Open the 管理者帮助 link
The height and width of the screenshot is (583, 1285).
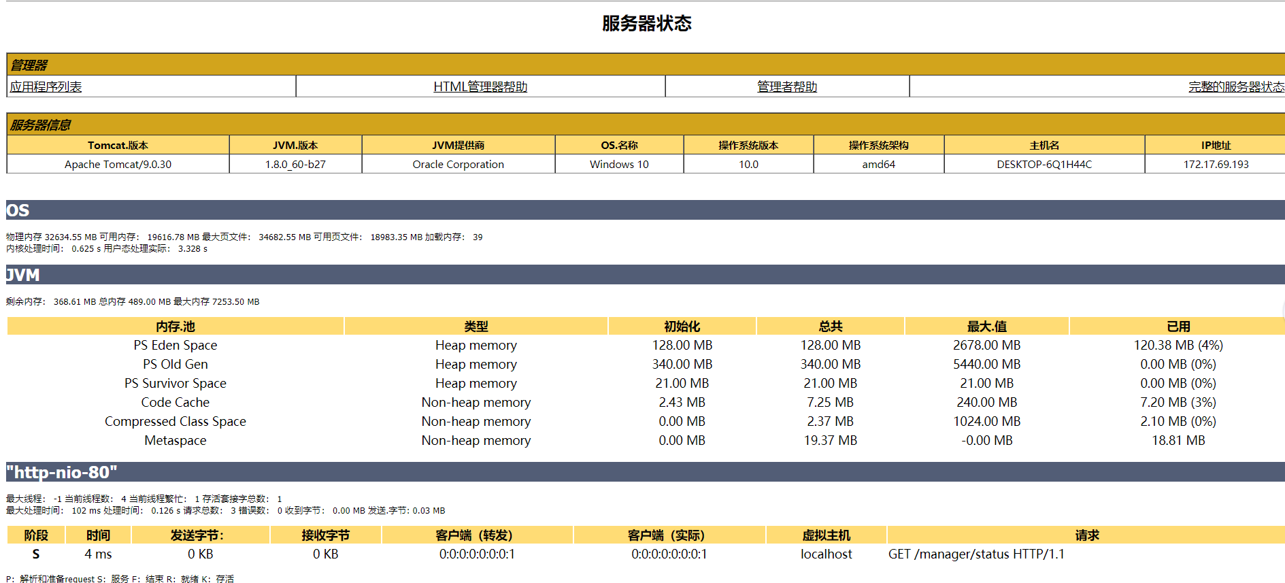pos(787,86)
